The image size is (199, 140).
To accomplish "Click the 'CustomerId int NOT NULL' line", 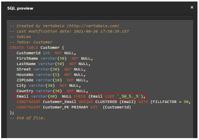I will click(46, 53).
